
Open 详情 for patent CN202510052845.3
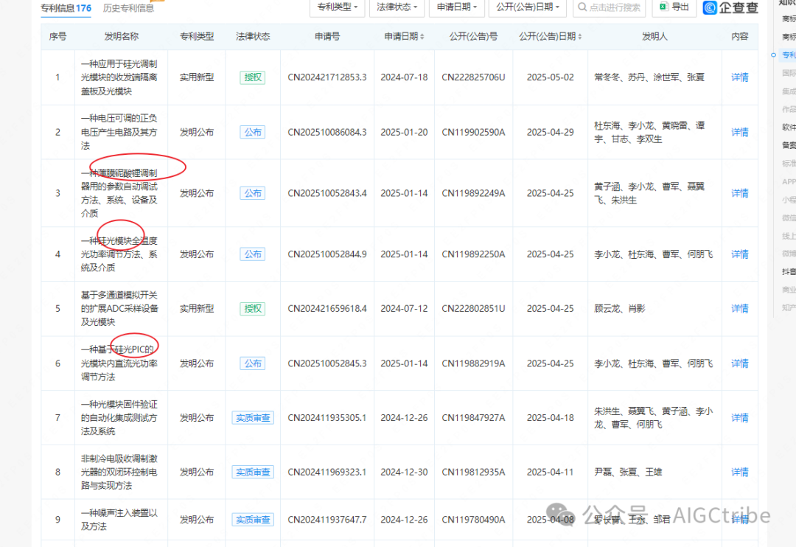[740, 363]
